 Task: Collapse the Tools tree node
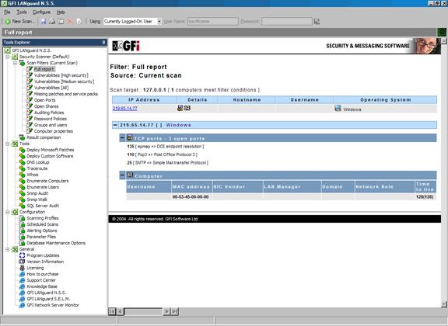(x=8, y=144)
